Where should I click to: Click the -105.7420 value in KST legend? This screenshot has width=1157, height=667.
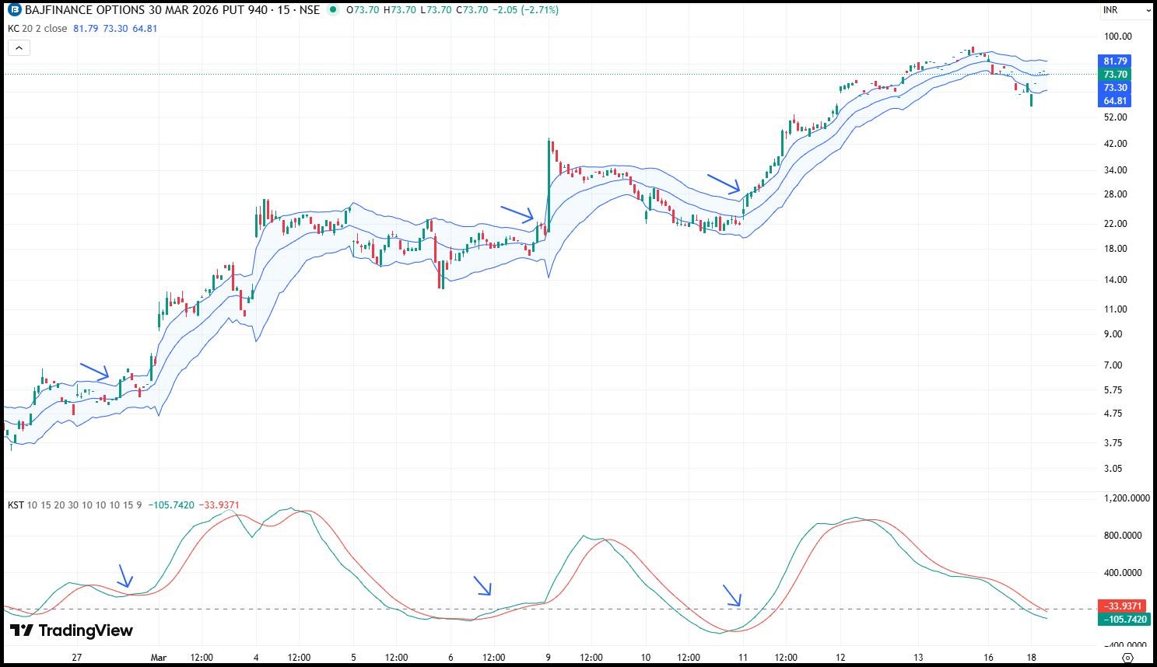[170, 505]
